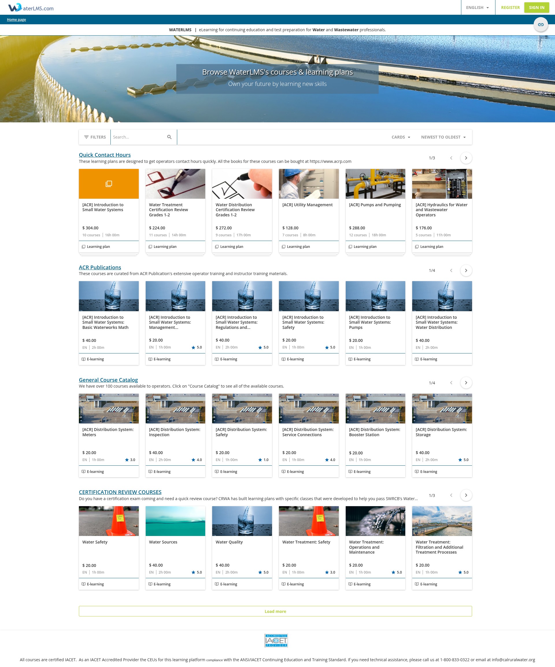Show next page of Quick Contact Hours
Screen dimensions: 555x667
point(466,158)
